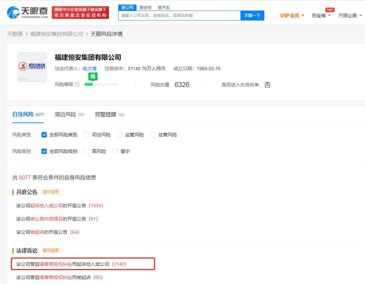Image resolution: width=365 pixels, height=284 pixels.
Task: Click the 警示信息 tag beside 开庭公告
Action: coord(51,192)
